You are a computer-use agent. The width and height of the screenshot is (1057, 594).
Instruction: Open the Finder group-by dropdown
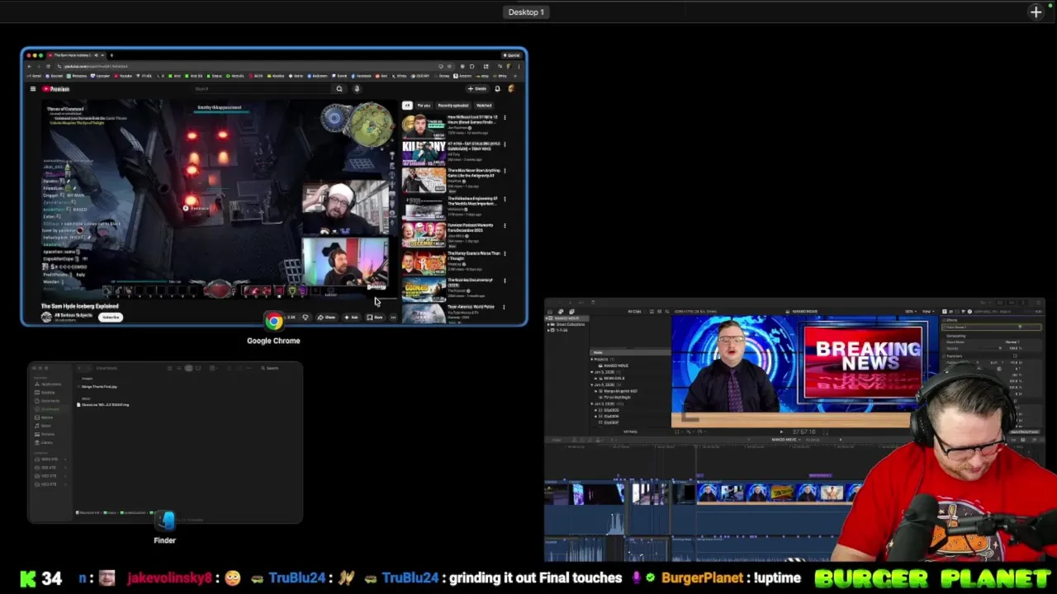click(214, 368)
